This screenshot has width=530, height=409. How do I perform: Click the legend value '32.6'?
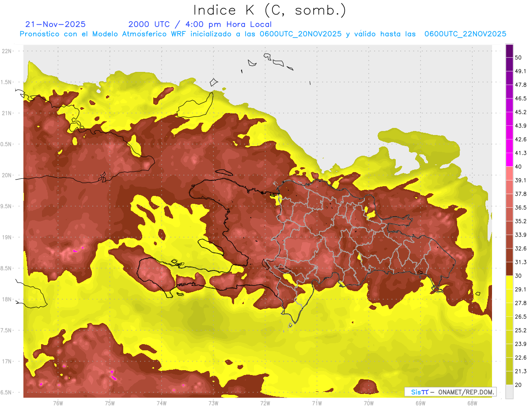point(520,248)
